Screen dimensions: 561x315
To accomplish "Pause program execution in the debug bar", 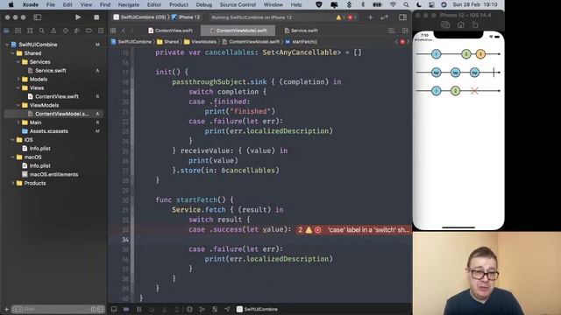I will coord(139,309).
